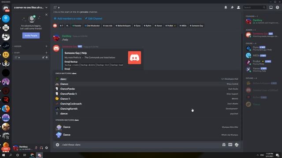Click the Edit Channel link

[93, 18]
